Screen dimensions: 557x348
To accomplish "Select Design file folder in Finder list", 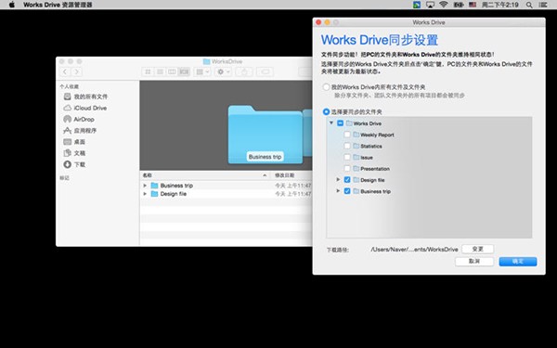I will tap(169, 194).
